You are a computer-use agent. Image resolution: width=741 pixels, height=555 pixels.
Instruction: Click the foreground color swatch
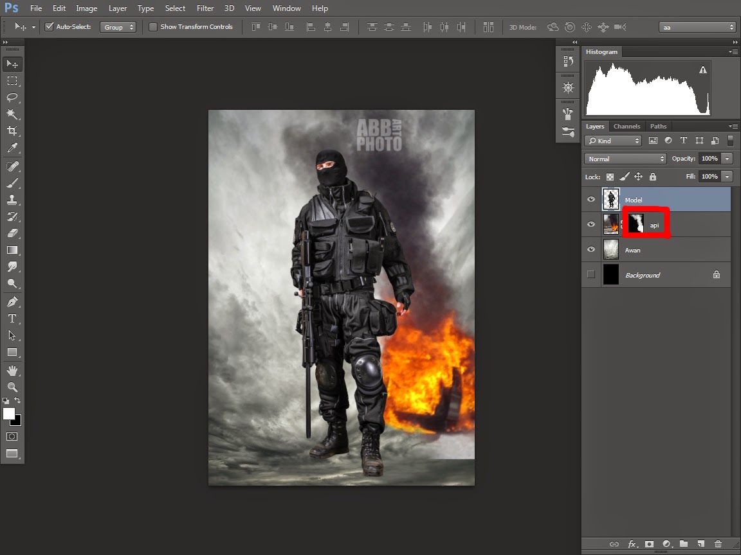click(x=9, y=414)
